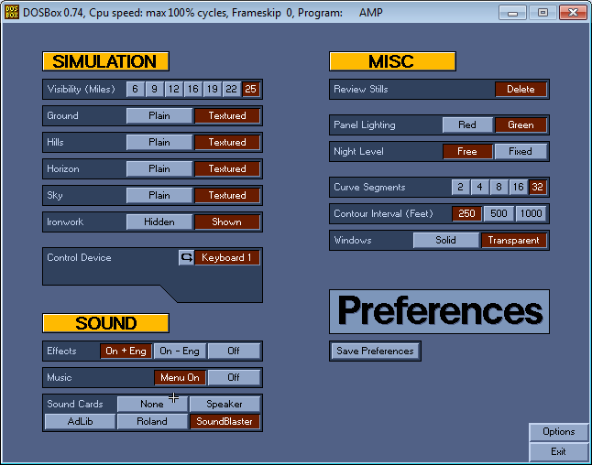Set sound Effects to Off
This screenshot has width=592, height=465.
(x=234, y=351)
